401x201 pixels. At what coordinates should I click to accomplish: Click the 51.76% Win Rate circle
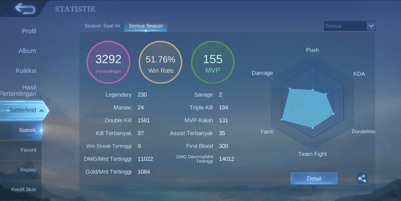(x=161, y=62)
